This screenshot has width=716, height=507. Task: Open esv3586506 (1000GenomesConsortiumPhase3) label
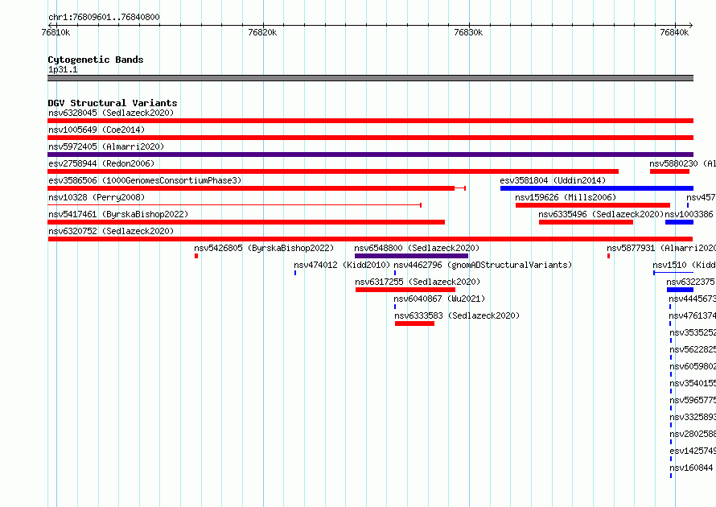tap(145, 180)
